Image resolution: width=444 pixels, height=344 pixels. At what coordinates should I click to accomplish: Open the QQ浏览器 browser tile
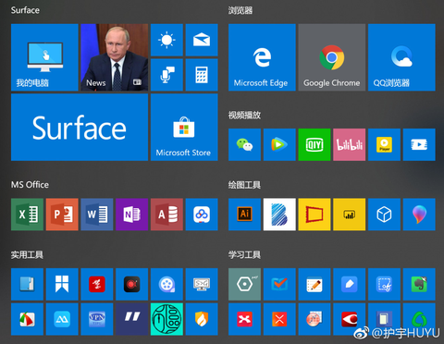401,57
